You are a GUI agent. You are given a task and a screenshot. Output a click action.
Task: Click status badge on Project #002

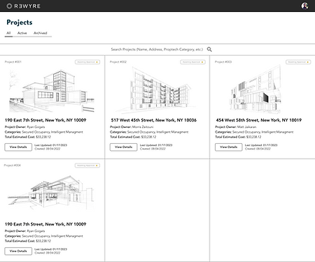pyautogui.click(x=192, y=62)
